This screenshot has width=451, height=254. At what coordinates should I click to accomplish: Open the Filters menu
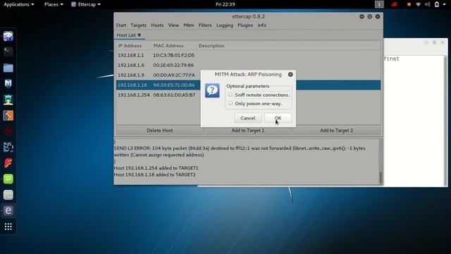(205, 25)
